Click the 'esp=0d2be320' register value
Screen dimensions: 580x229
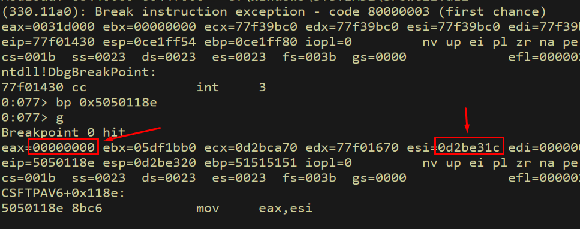(149, 163)
